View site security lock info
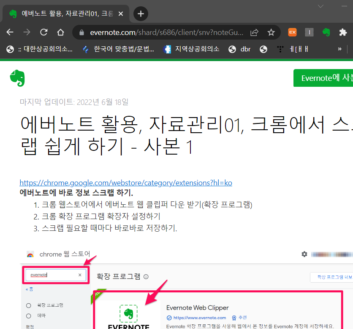The width and height of the screenshot is (353, 329). click(x=82, y=32)
